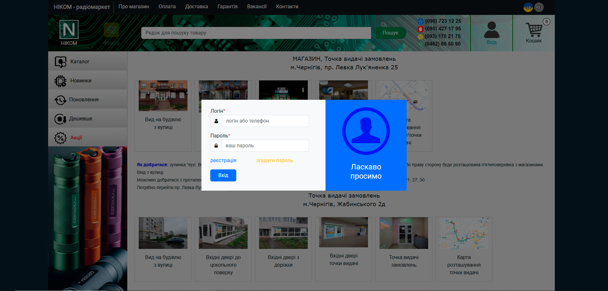Click phone number (0462) 66 50 90
The height and width of the screenshot is (291, 608).
pos(443,44)
